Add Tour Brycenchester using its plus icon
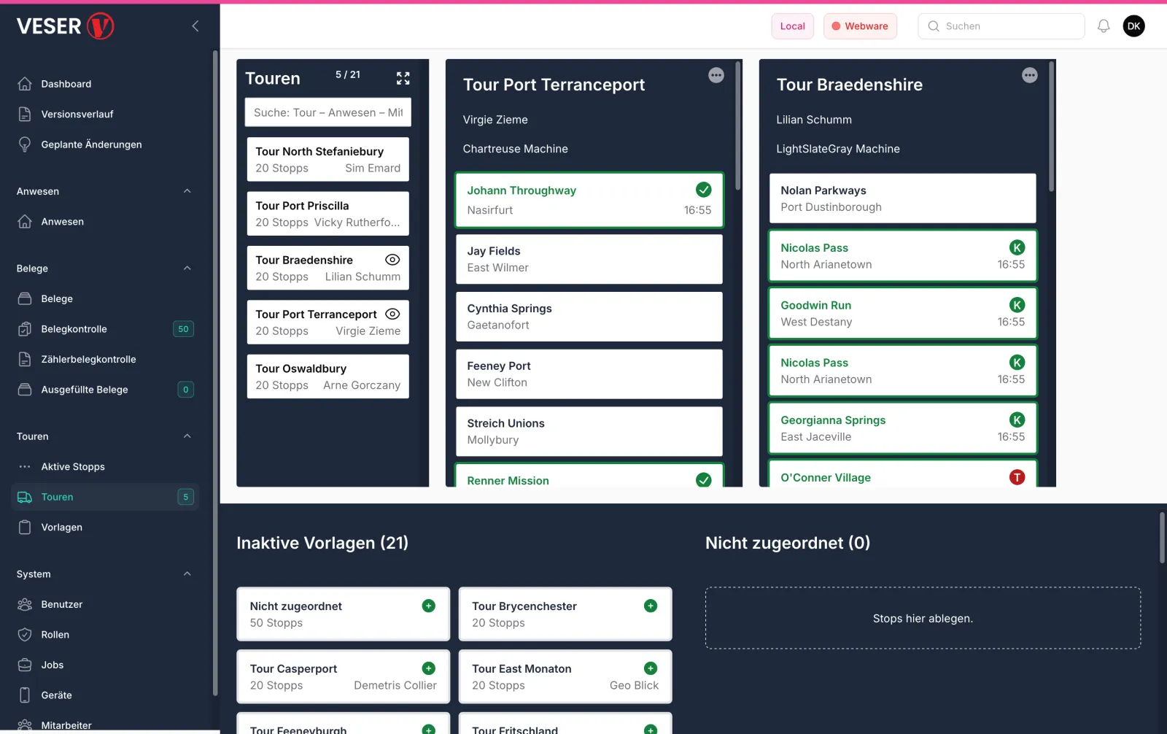 point(649,605)
